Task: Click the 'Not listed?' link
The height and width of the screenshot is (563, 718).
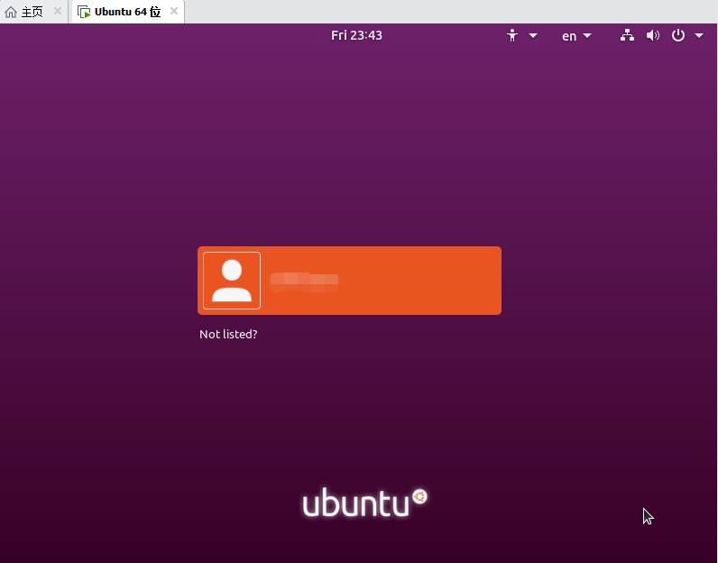Action: (x=228, y=335)
